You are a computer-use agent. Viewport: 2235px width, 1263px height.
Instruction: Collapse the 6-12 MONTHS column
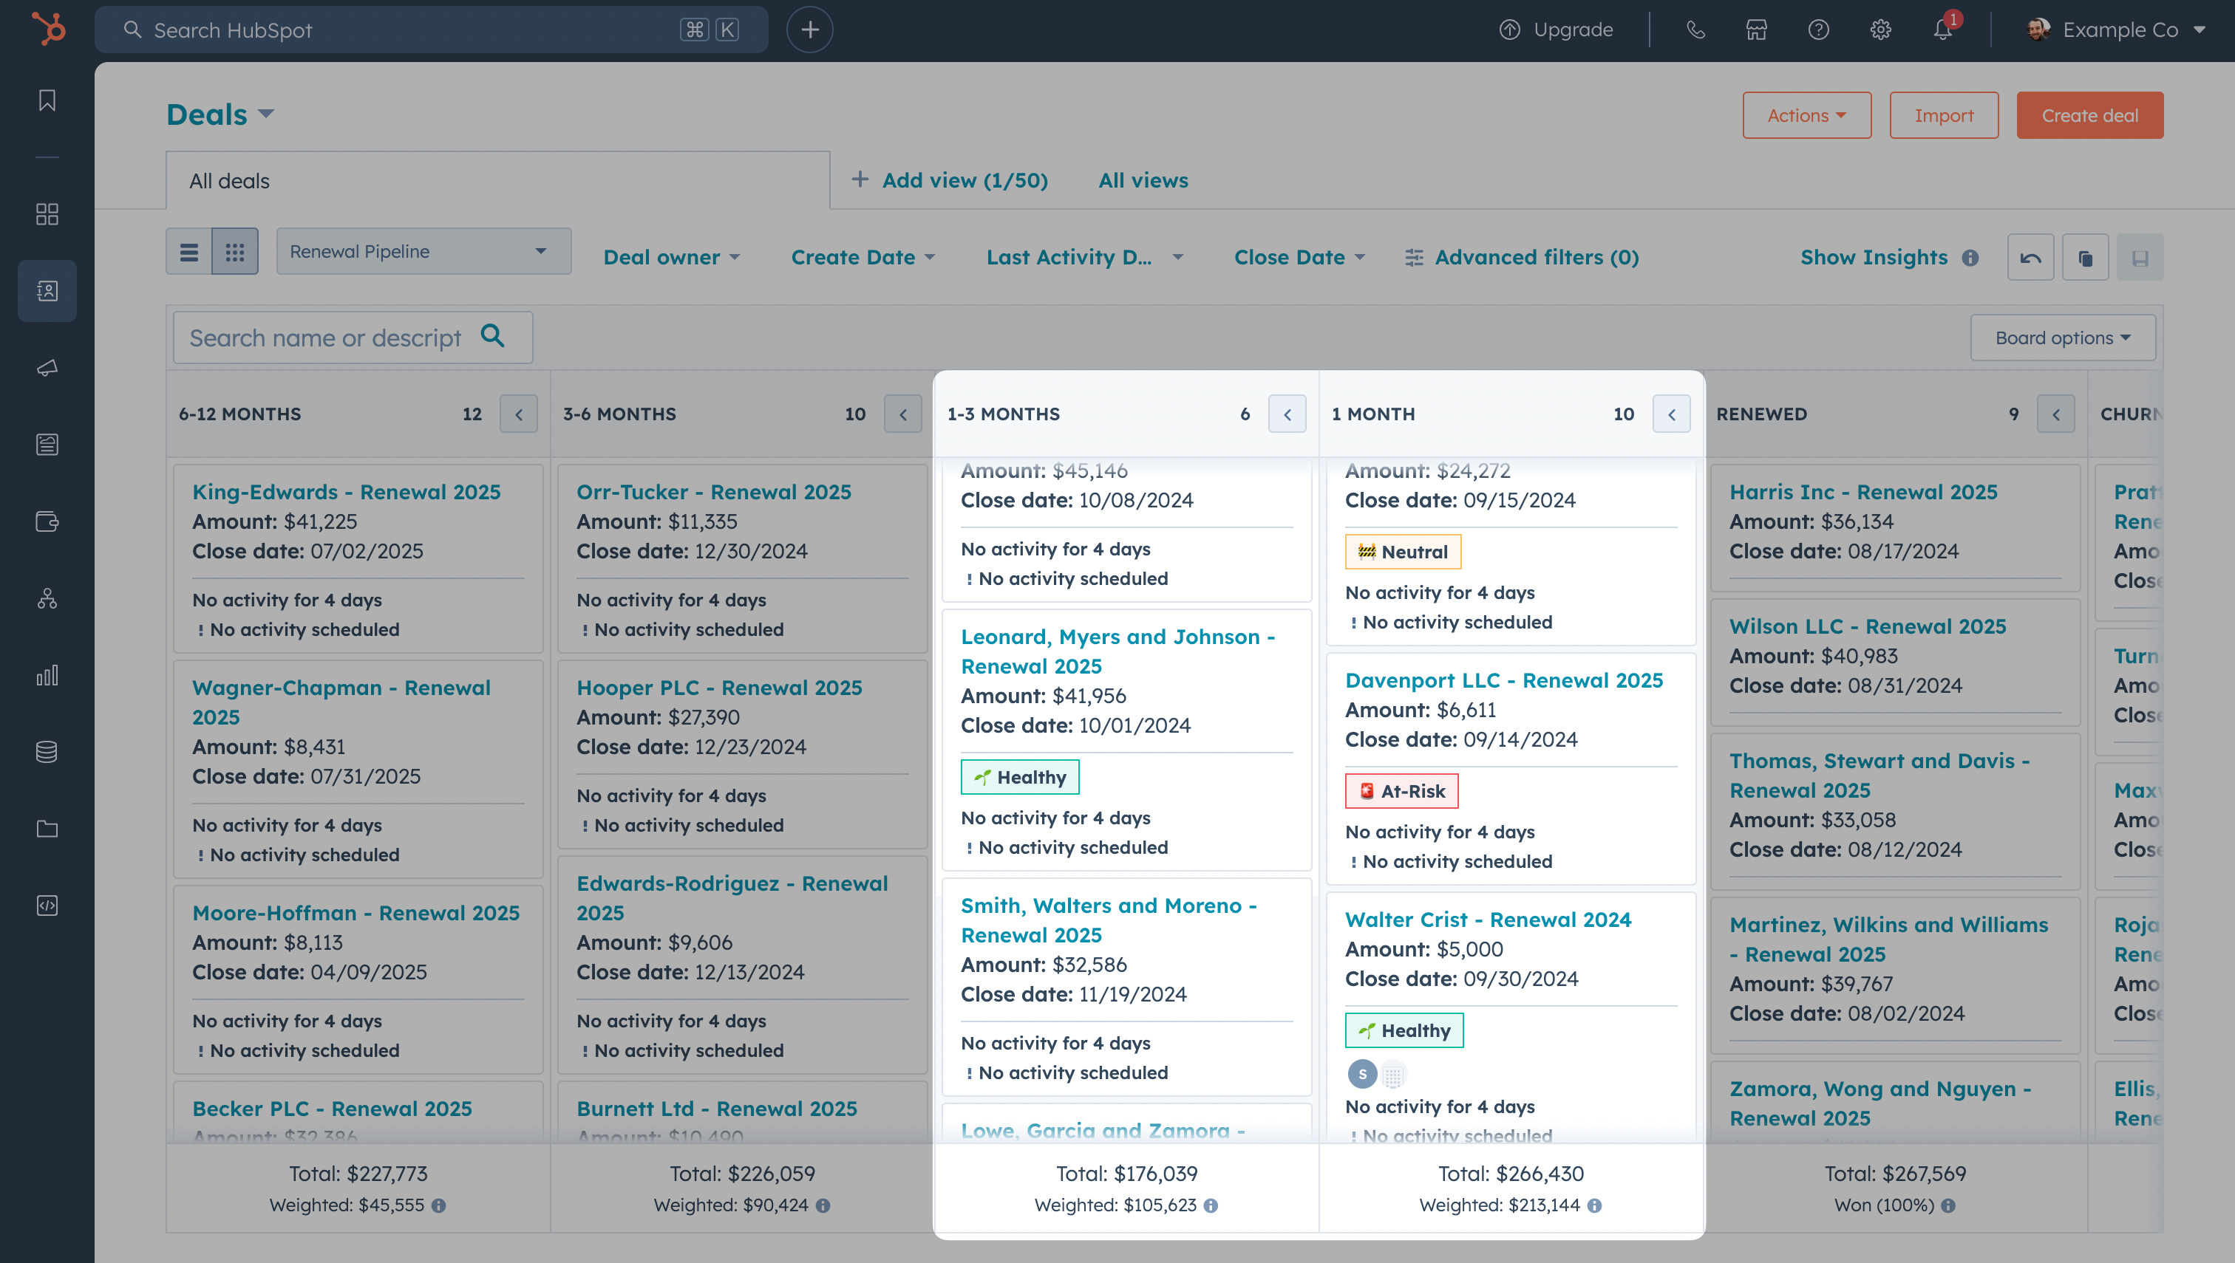coord(519,414)
